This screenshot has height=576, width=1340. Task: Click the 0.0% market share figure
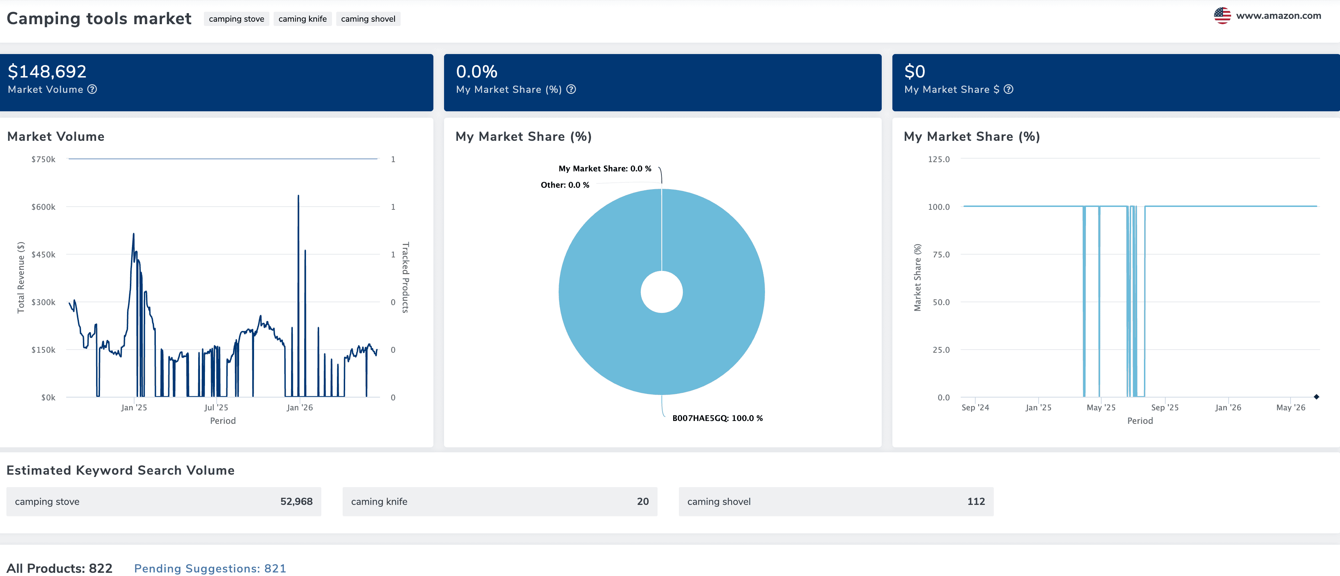tap(476, 71)
